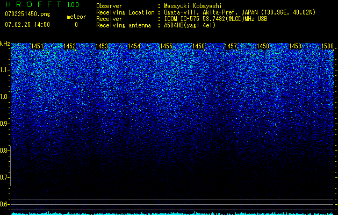Click the 0.8 kHz axis label
The width and height of the screenshot is (338, 215).
pyautogui.click(x=4, y=150)
